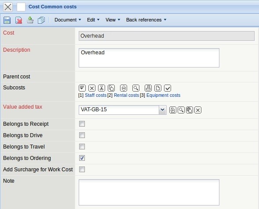The image size is (259, 209).
Task: Click the checkmark icon in Subcosts toolbar
Action: click(168, 88)
